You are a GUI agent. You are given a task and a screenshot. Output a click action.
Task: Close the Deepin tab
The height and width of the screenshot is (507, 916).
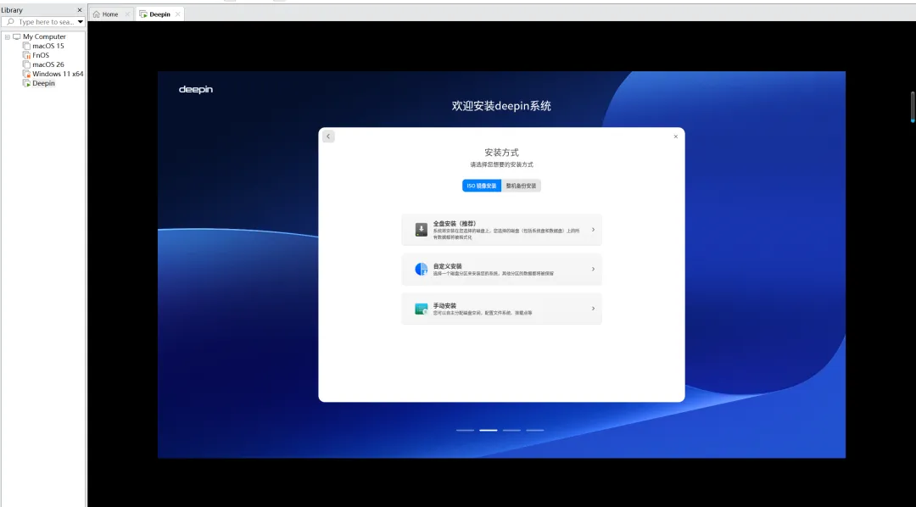click(177, 14)
